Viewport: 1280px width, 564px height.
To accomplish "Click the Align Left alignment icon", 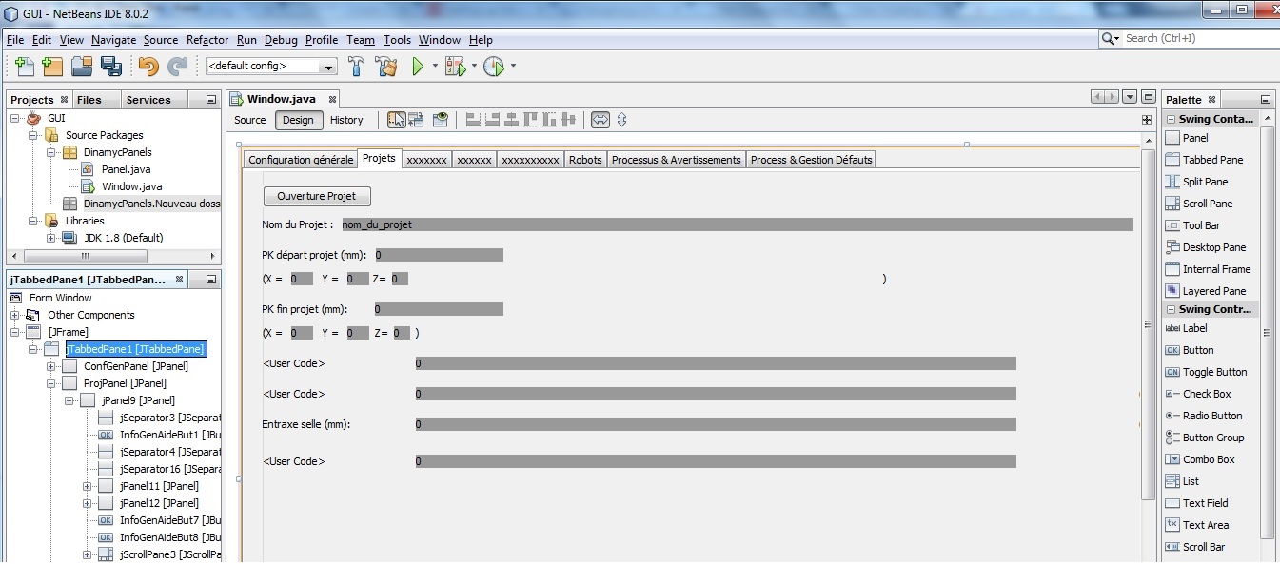I will (x=473, y=120).
